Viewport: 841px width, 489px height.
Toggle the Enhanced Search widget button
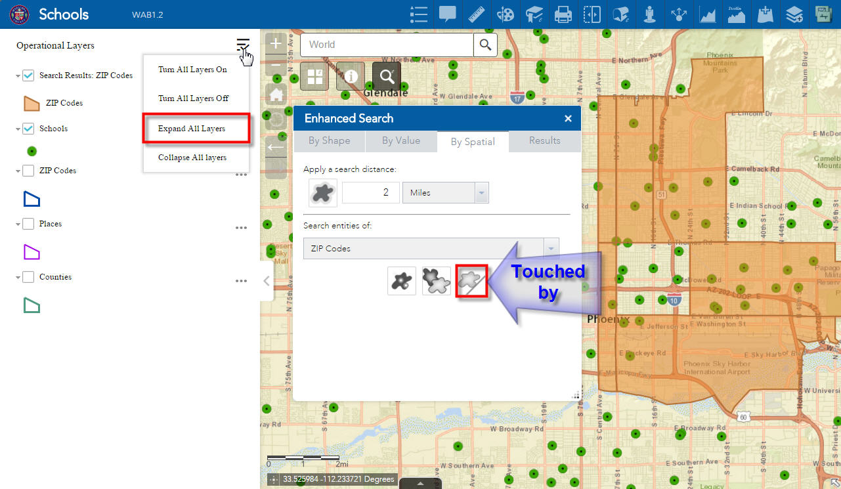click(x=387, y=76)
